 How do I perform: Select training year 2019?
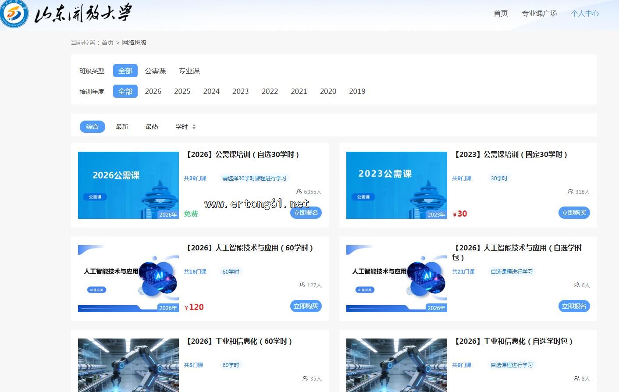click(x=357, y=91)
